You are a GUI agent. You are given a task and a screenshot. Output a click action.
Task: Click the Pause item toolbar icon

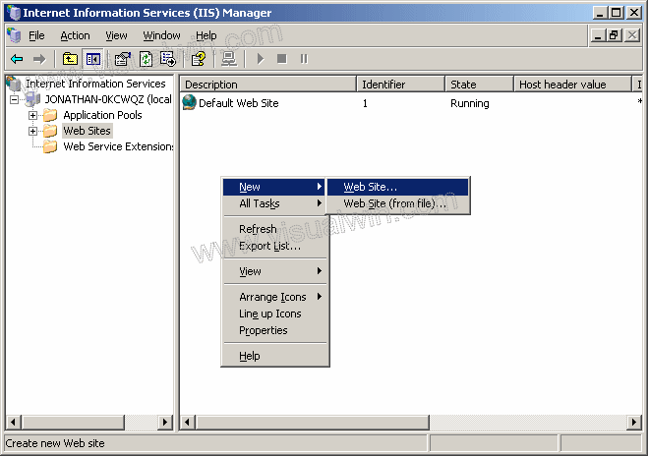[x=304, y=59]
